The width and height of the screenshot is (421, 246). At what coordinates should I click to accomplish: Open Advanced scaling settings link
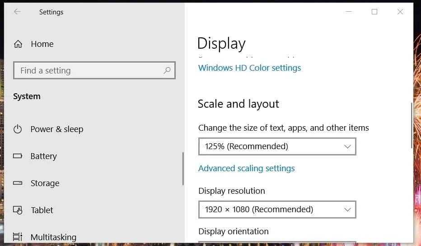pyautogui.click(x=246, y=169)
